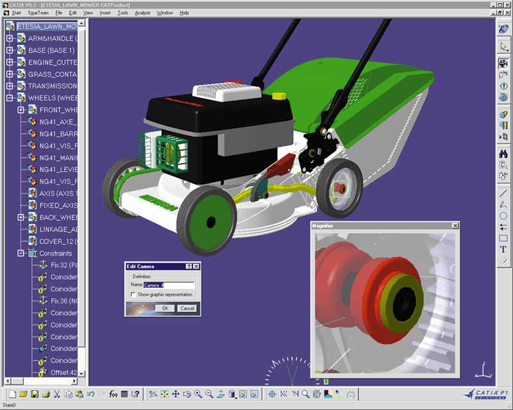Screen dimensions: 513x410
Task: Click the eraser tool in right toolbar
Action: [x=503, y=261]
